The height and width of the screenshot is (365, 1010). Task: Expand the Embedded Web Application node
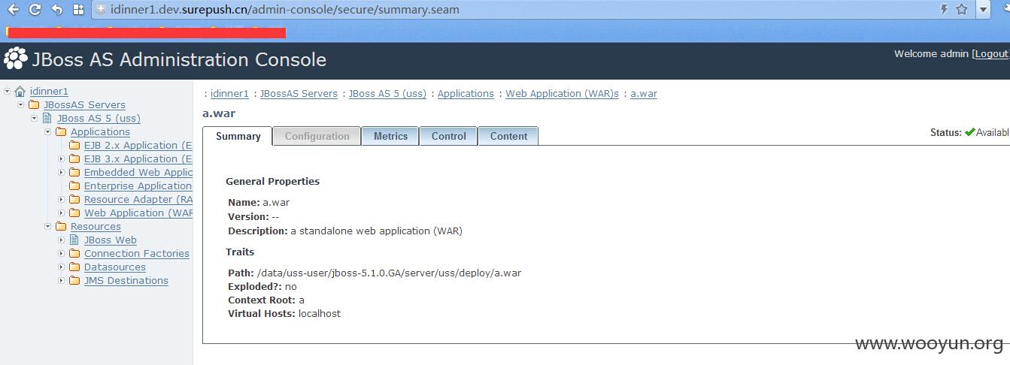tap(61, 172)
